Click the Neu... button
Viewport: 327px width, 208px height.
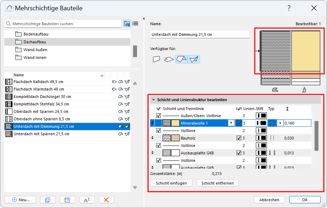[20, 200]
